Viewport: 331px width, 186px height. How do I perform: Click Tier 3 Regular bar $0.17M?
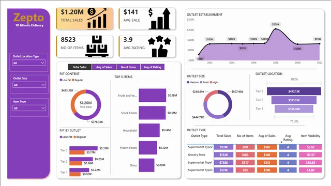coord(77,152)
